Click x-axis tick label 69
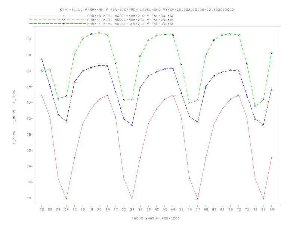Viewport: 296px width, 228px height. 231,209
